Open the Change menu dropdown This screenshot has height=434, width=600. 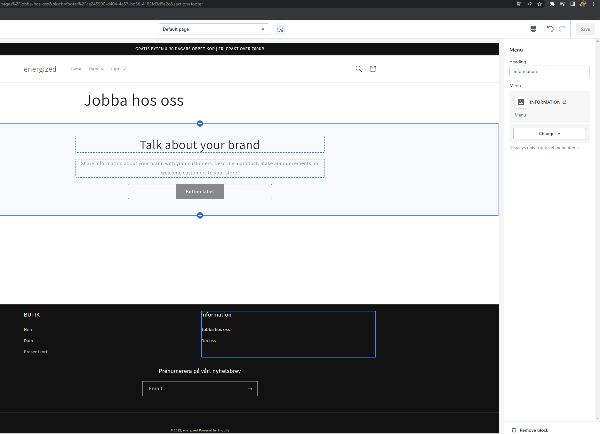tap(549, 133)
